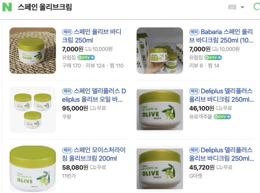Click thumbnail showing three olive jars
The height and width of the screenshot is (193, 260).
click(x=33, y=110)
